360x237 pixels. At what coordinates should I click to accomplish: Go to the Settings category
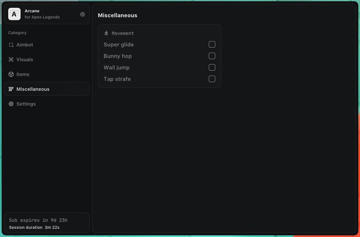tap(26, 104)
